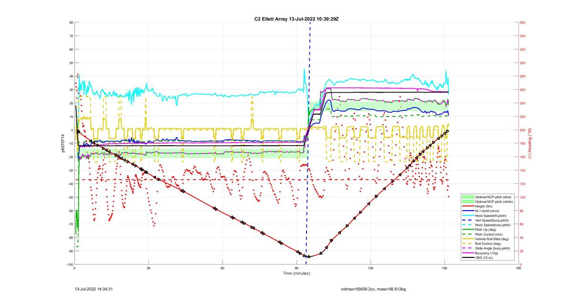This screenshot has width=573, height=297.
Task: Click the green patch beside 'Optimal NCP pitch (dive)'
Action: (x=468, y=197)
